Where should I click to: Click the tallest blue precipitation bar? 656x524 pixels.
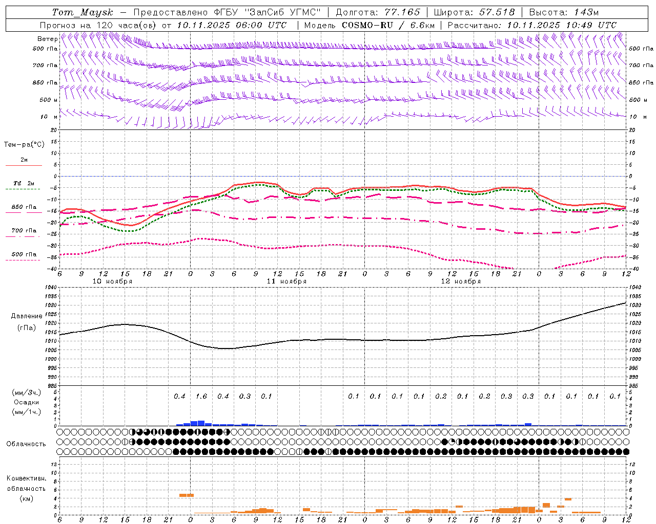pos(201,423)
